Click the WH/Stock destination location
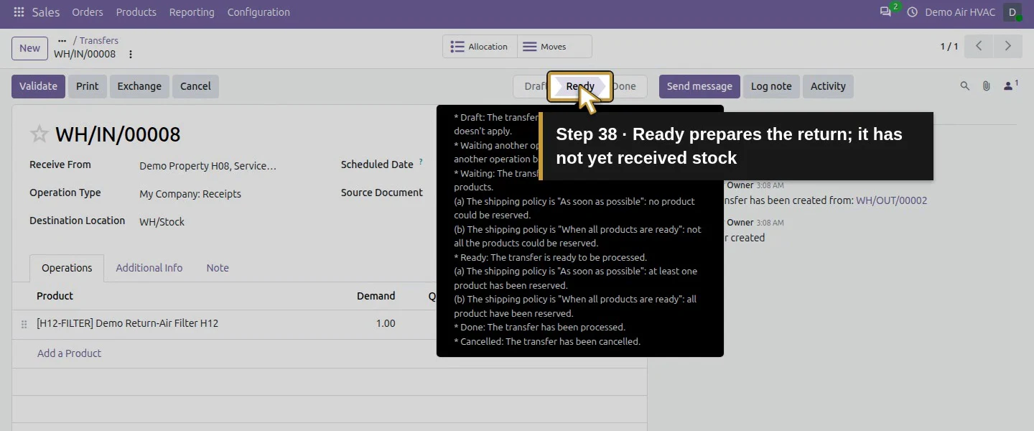 (162, 222)
